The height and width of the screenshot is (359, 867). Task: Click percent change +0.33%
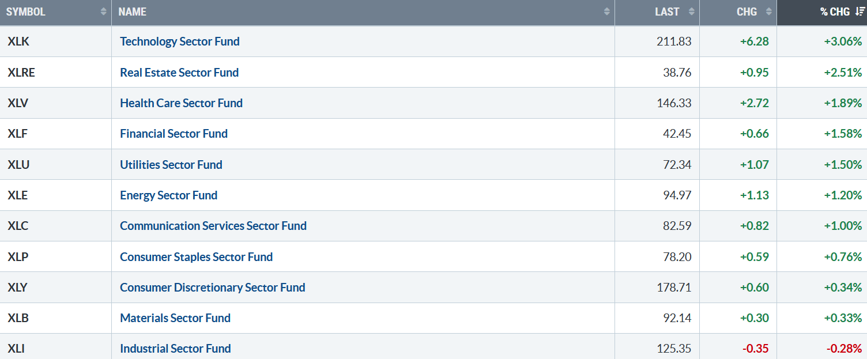tap(843, 318)
